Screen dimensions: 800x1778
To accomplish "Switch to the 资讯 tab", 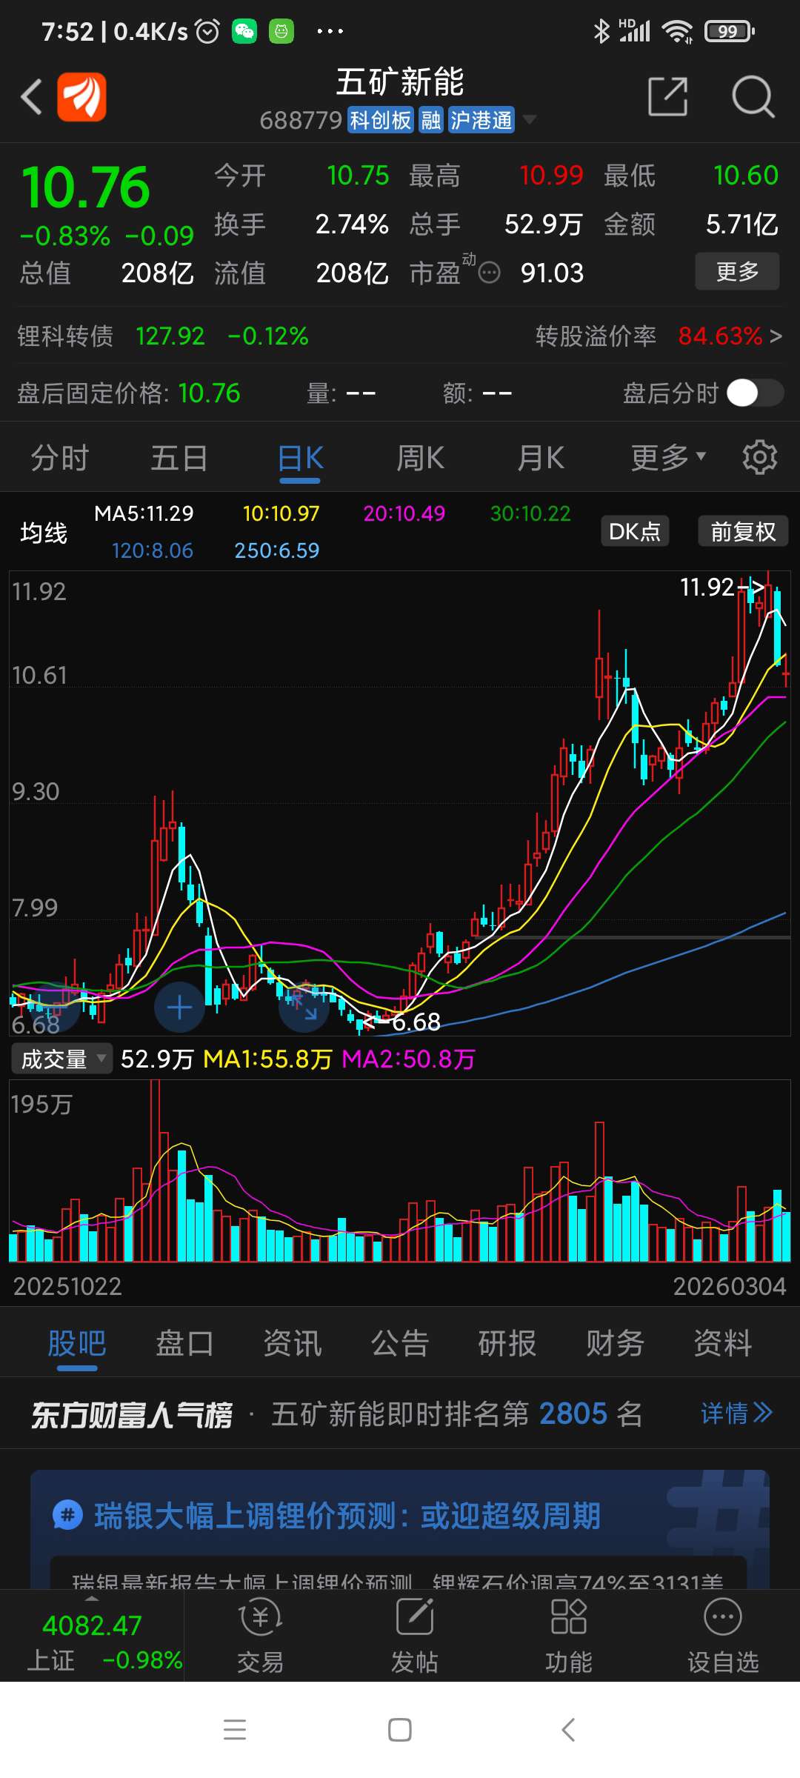I will coord(293,1343).
